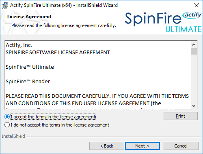Click the 'SpinFire™ Reader' text line
The image size is (203, 154).
click(28, 82)
